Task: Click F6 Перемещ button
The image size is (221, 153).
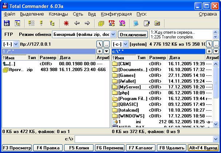Action: pos(110,148)
